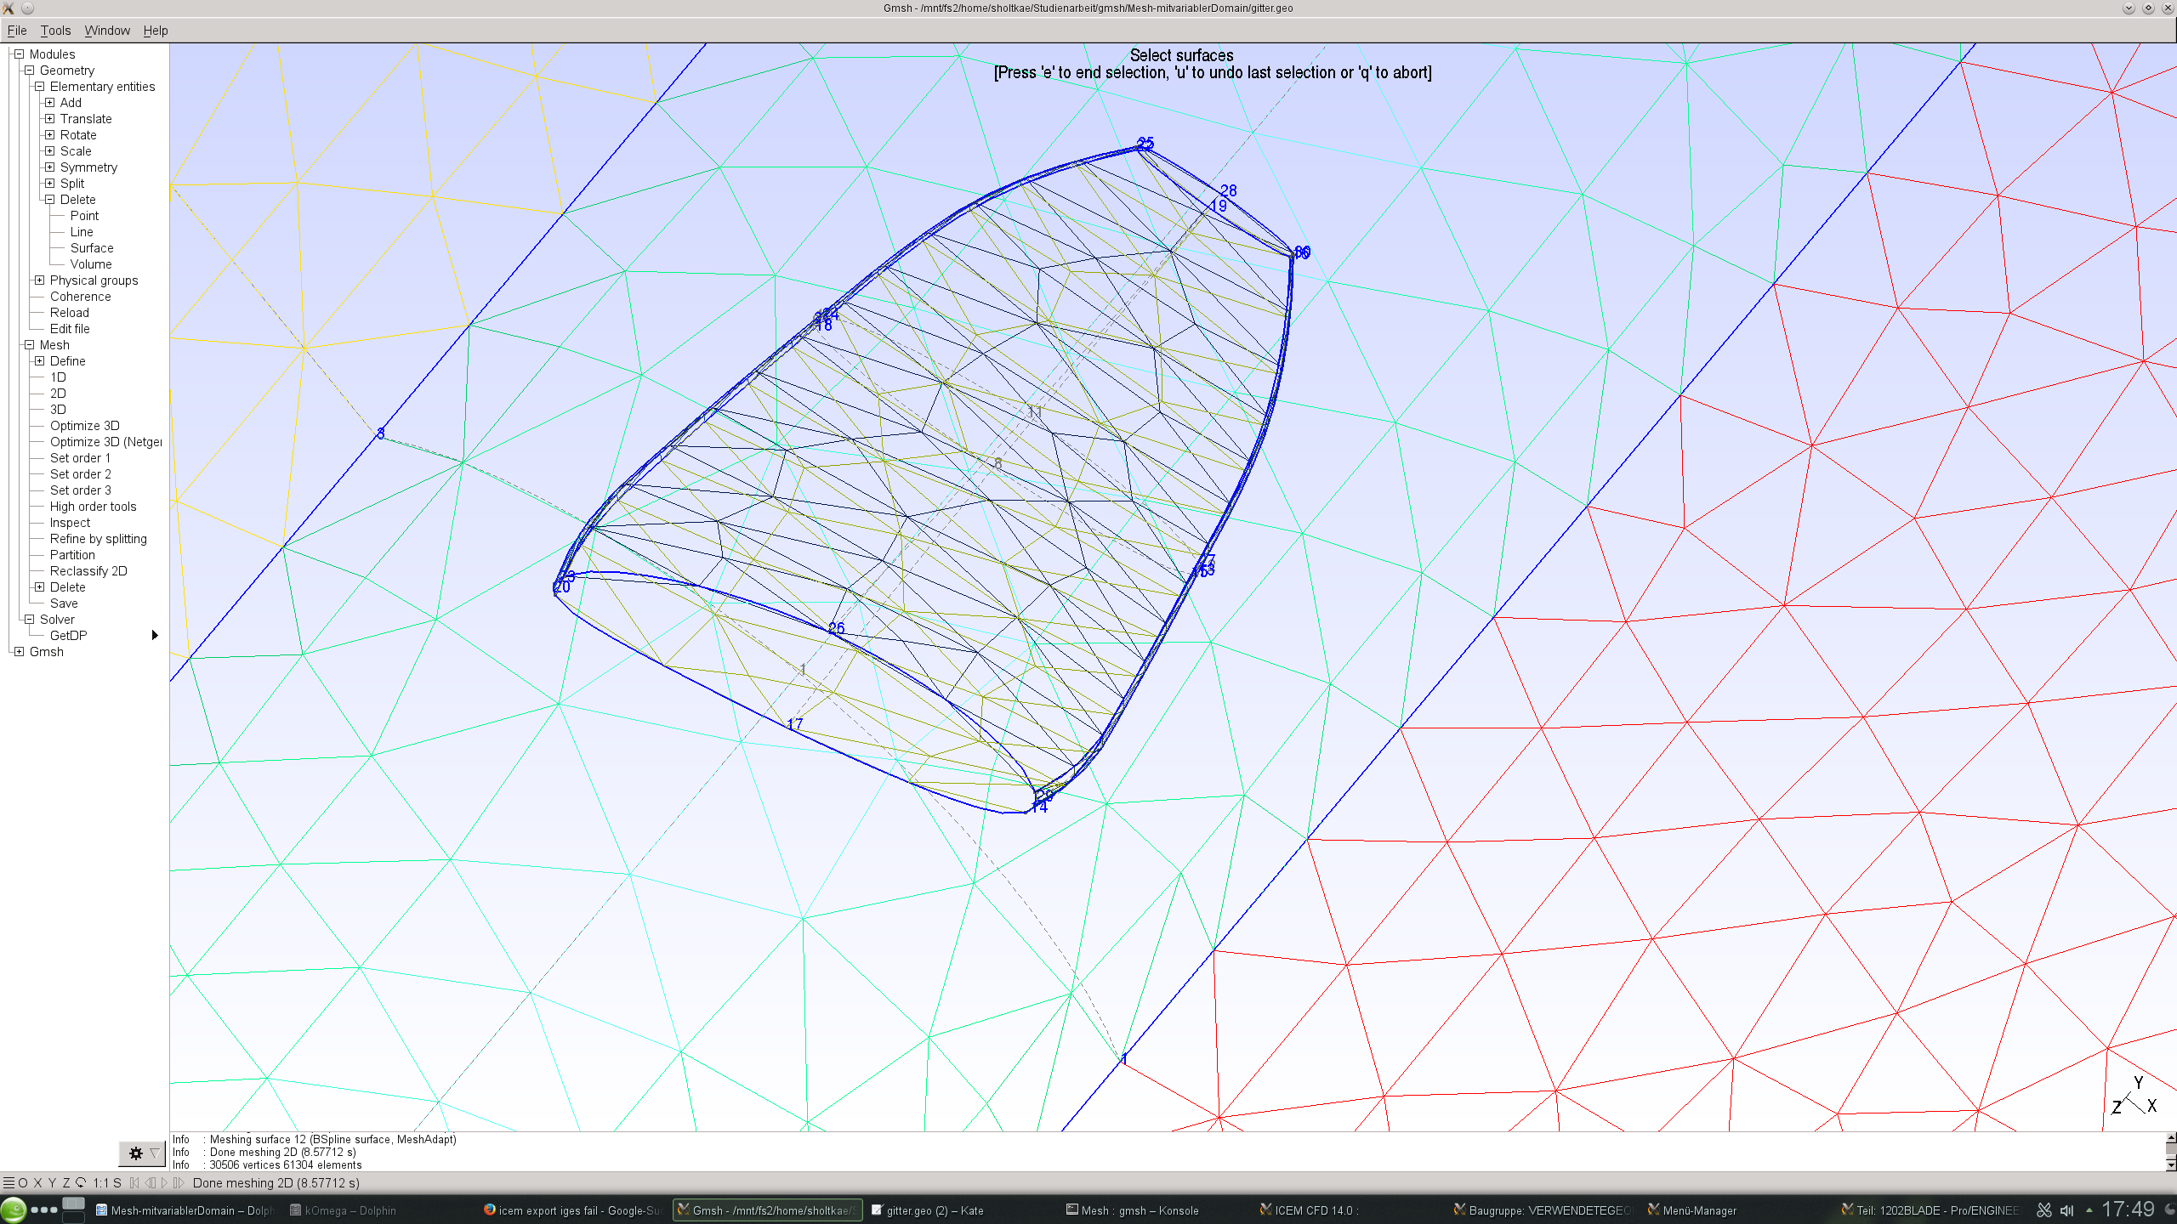Toggle message console via the status bar lines icon
The width and height of the screenshot is (2177, 1224).
[9, 1182]
